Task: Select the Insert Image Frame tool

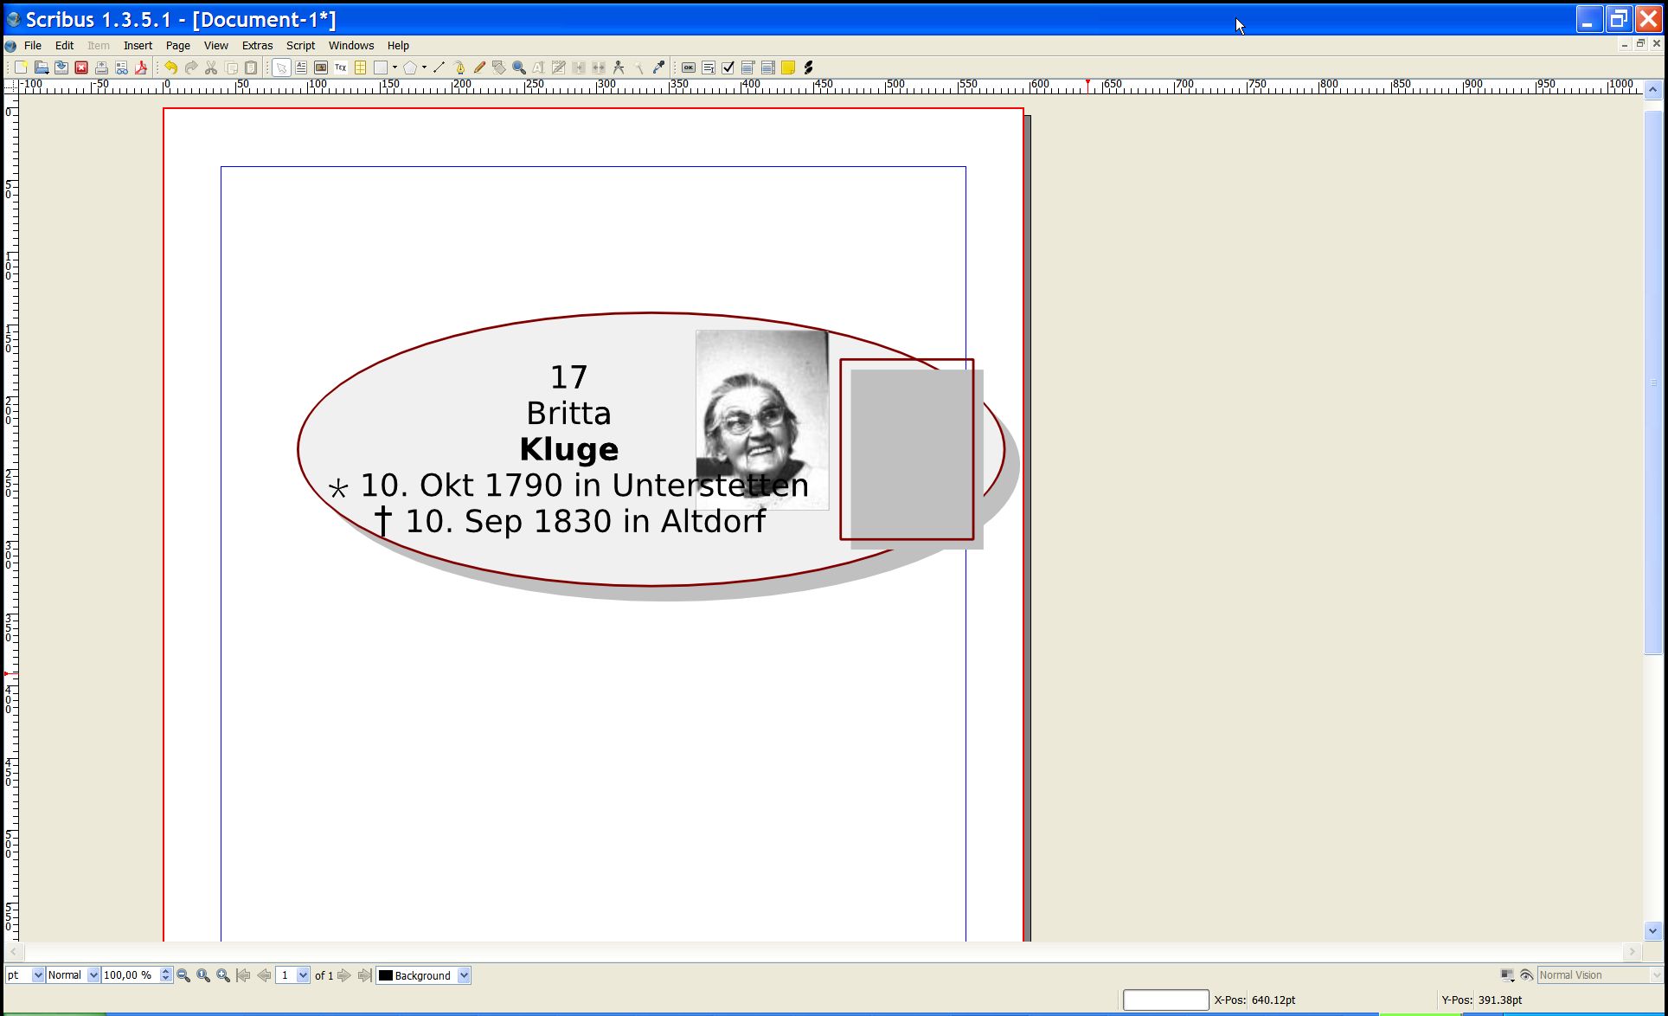Action: [x=321, y=68]
